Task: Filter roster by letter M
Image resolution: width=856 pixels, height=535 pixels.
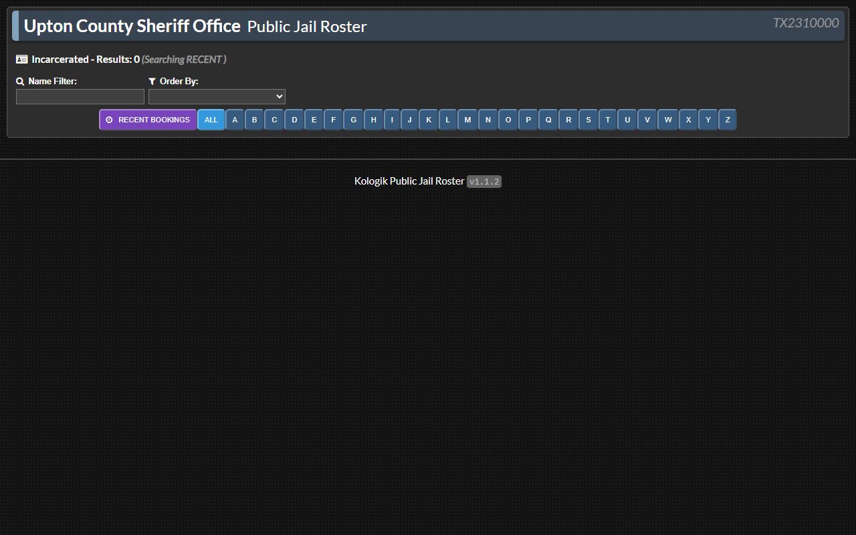Action: [x=467, y=120]
